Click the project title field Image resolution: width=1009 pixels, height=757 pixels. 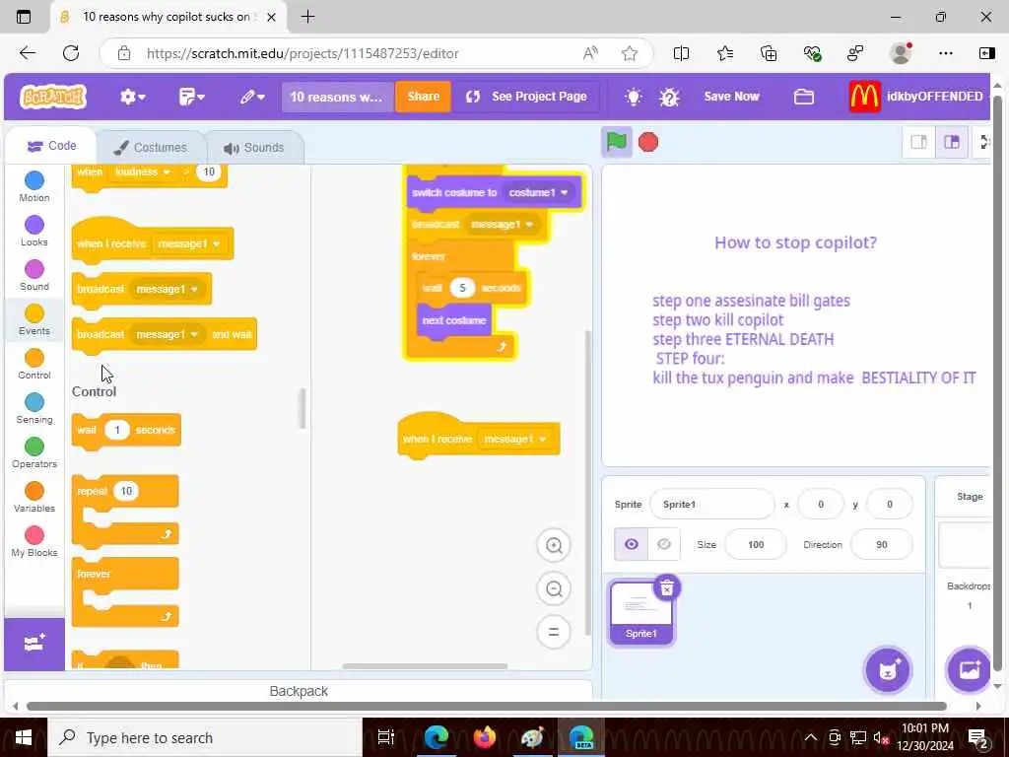click(x=337, y=98)
